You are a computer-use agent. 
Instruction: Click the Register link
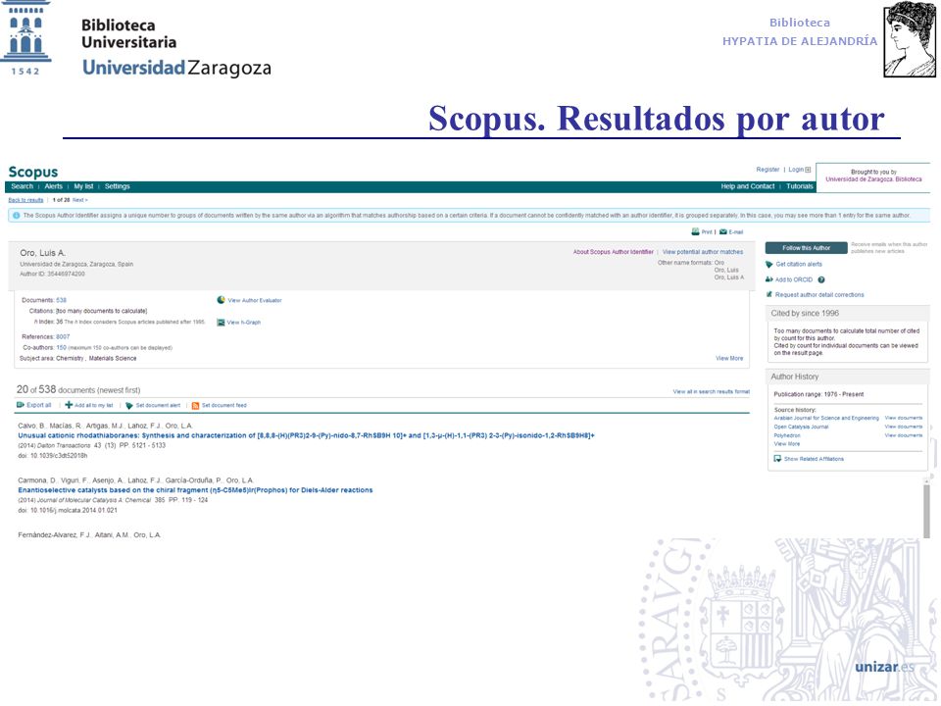768,170
